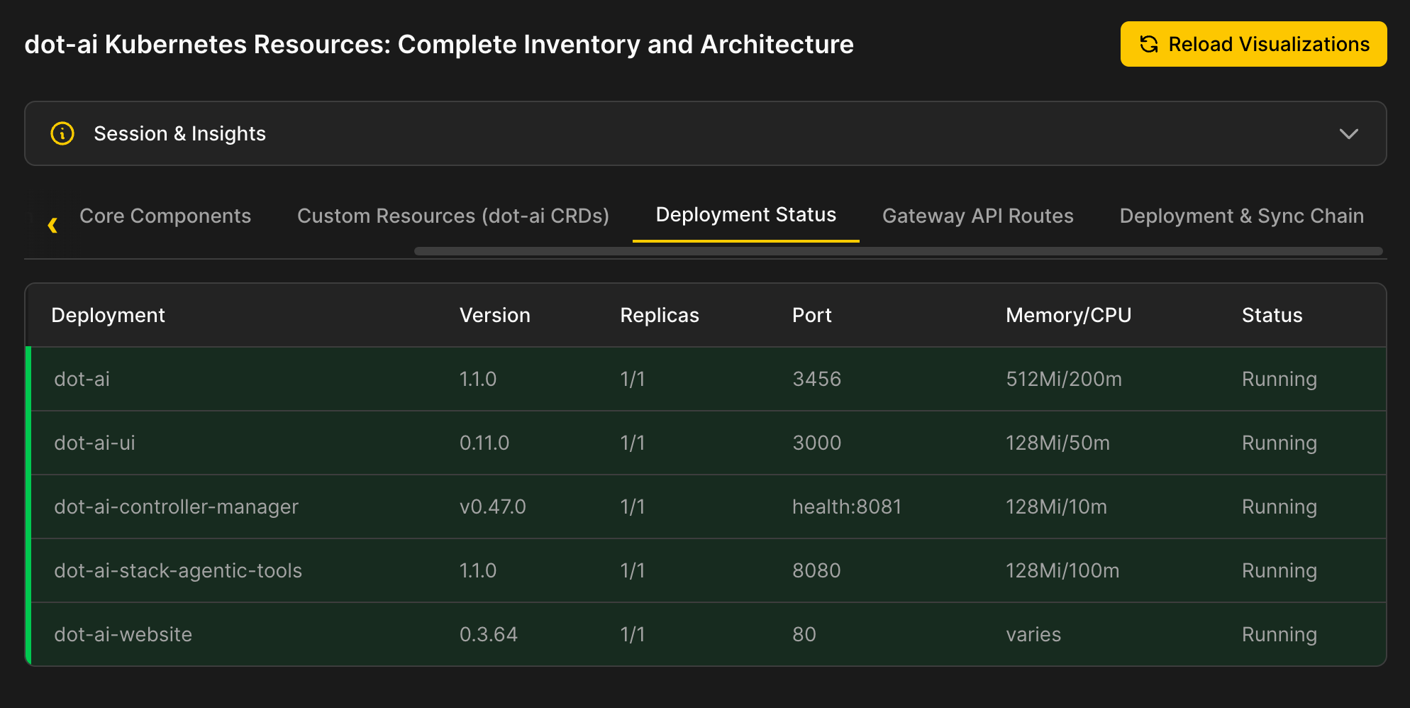Go to the Gateway API Routes tab

pos(977,216)
